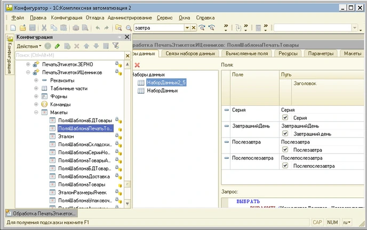The width and height of the screenshot is (367, 230).
Task: Select the Эталон template in tree
Action: 66,137
